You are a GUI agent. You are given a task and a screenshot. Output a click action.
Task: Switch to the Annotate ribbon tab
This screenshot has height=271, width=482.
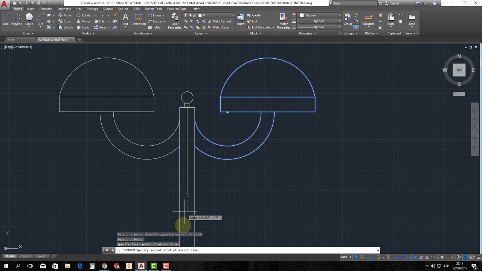tap(46, 9)
